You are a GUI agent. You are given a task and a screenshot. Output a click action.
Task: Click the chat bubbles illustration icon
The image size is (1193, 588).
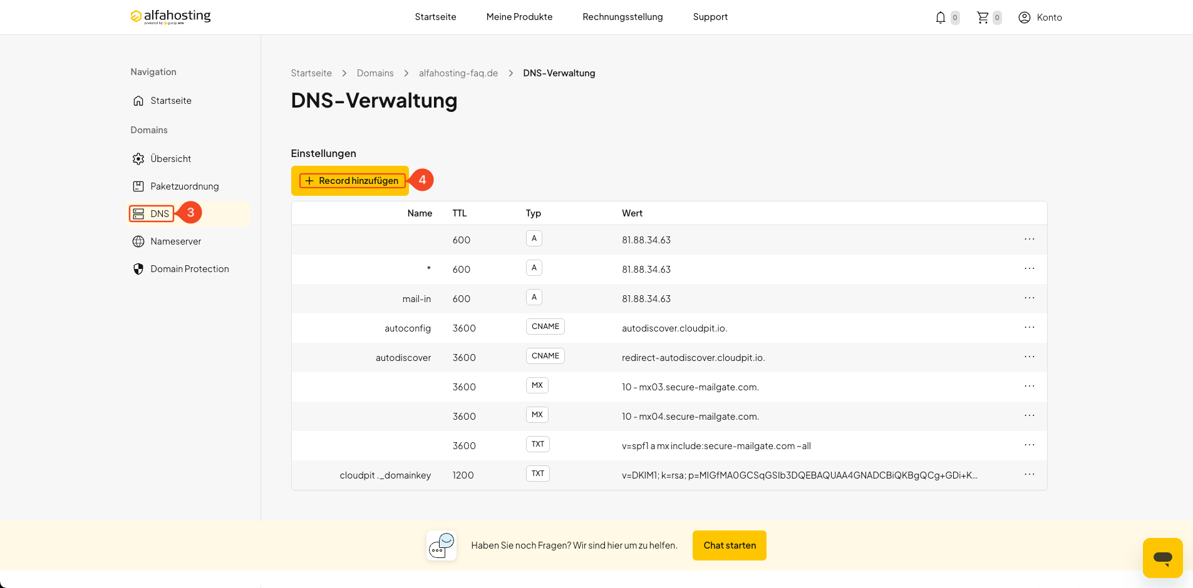pos(442,545)
